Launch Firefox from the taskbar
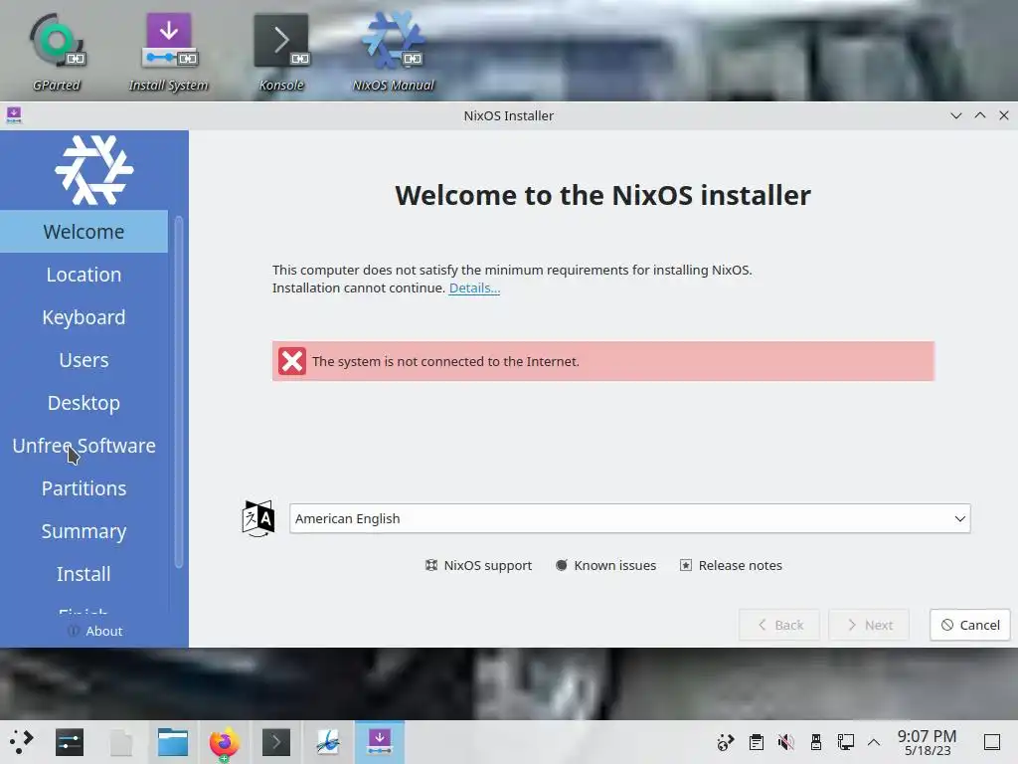 pyautogui.click(x=224, y=742)
